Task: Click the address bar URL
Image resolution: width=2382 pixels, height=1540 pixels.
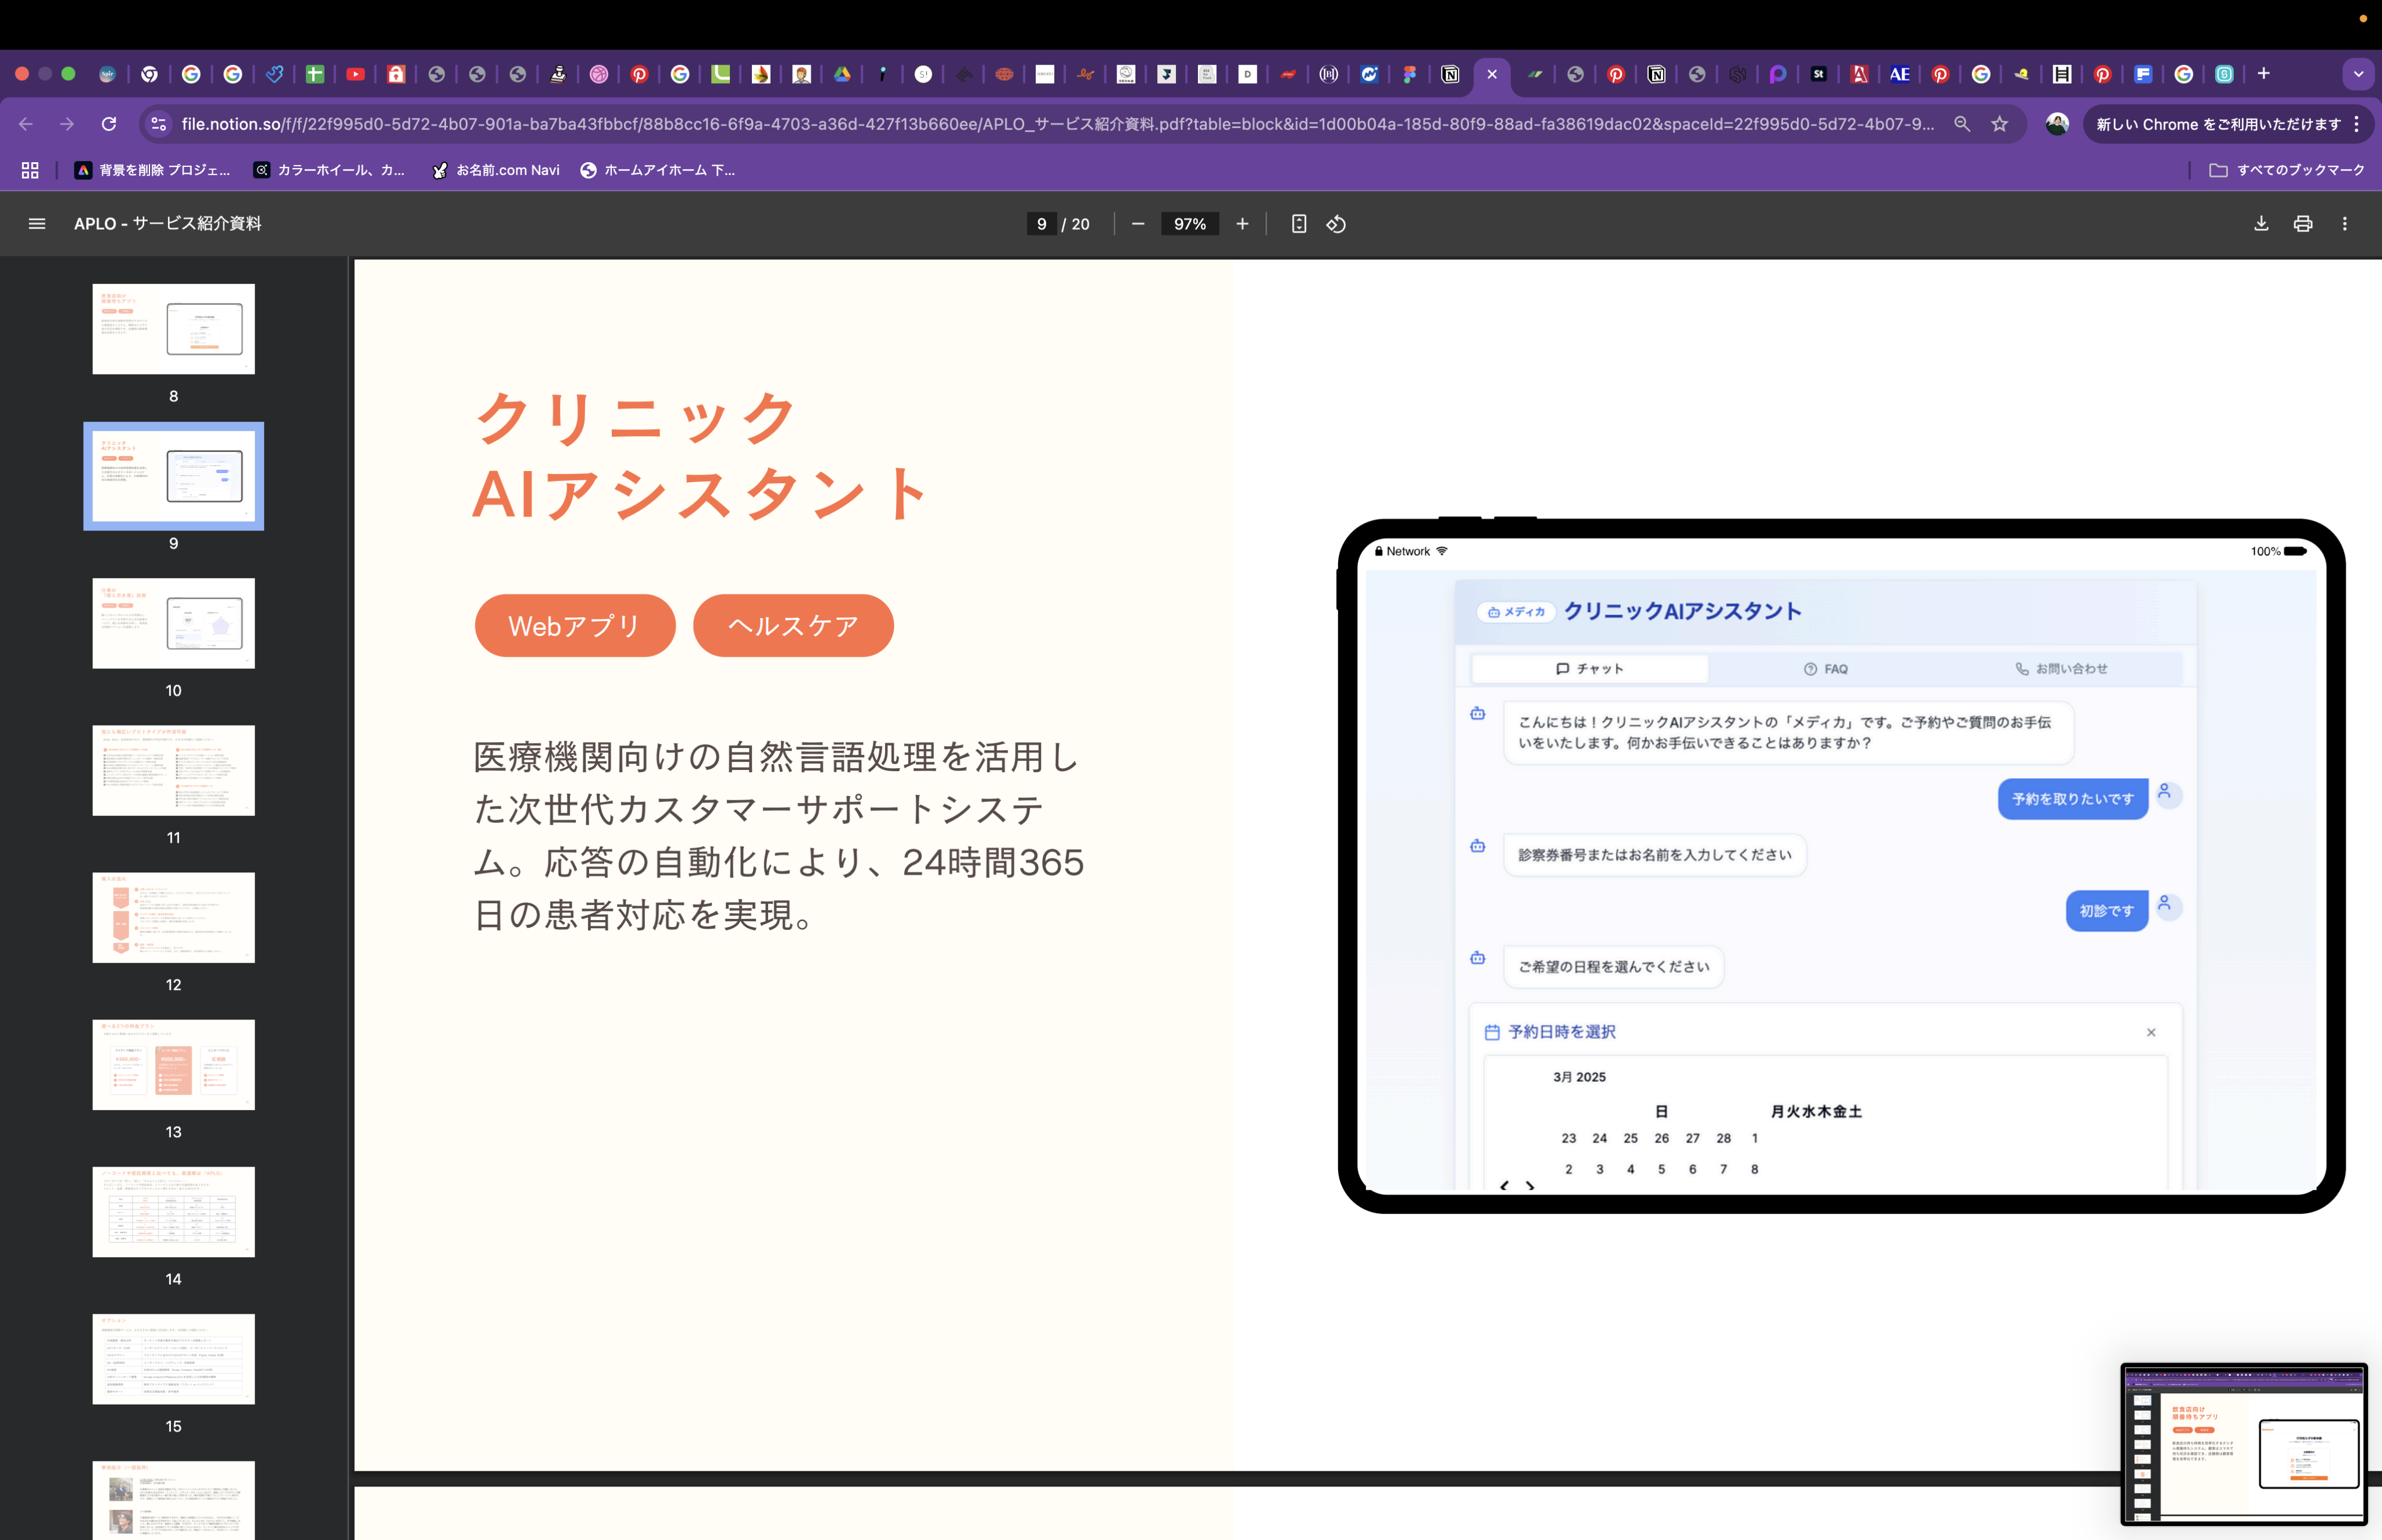Action: click(1057, 124)
